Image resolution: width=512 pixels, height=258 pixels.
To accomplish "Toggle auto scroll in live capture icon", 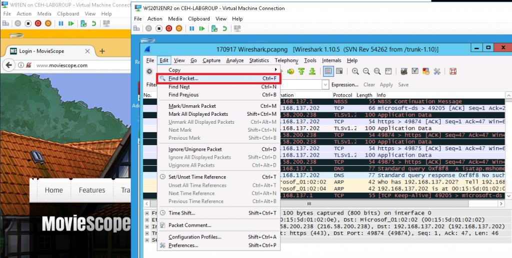I will [x=339, y=71].
